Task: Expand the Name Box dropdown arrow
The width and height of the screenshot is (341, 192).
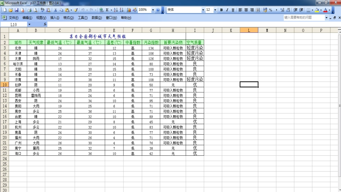Action: pos(29,24)
